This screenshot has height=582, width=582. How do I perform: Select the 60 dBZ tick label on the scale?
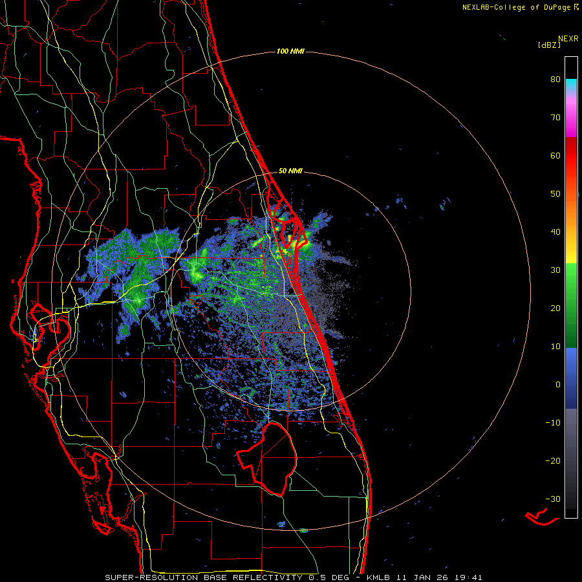pos(555,156)
